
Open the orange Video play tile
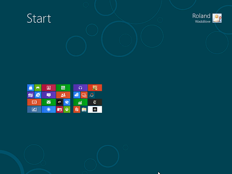34,102
